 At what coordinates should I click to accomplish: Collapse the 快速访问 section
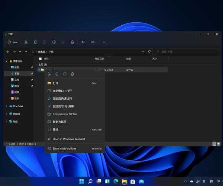coord(6,61)
